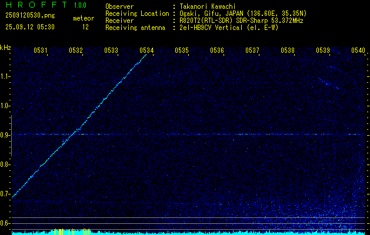Screen dimensions: 370x235
Task: Click time marker 0538
Action: 288,50
